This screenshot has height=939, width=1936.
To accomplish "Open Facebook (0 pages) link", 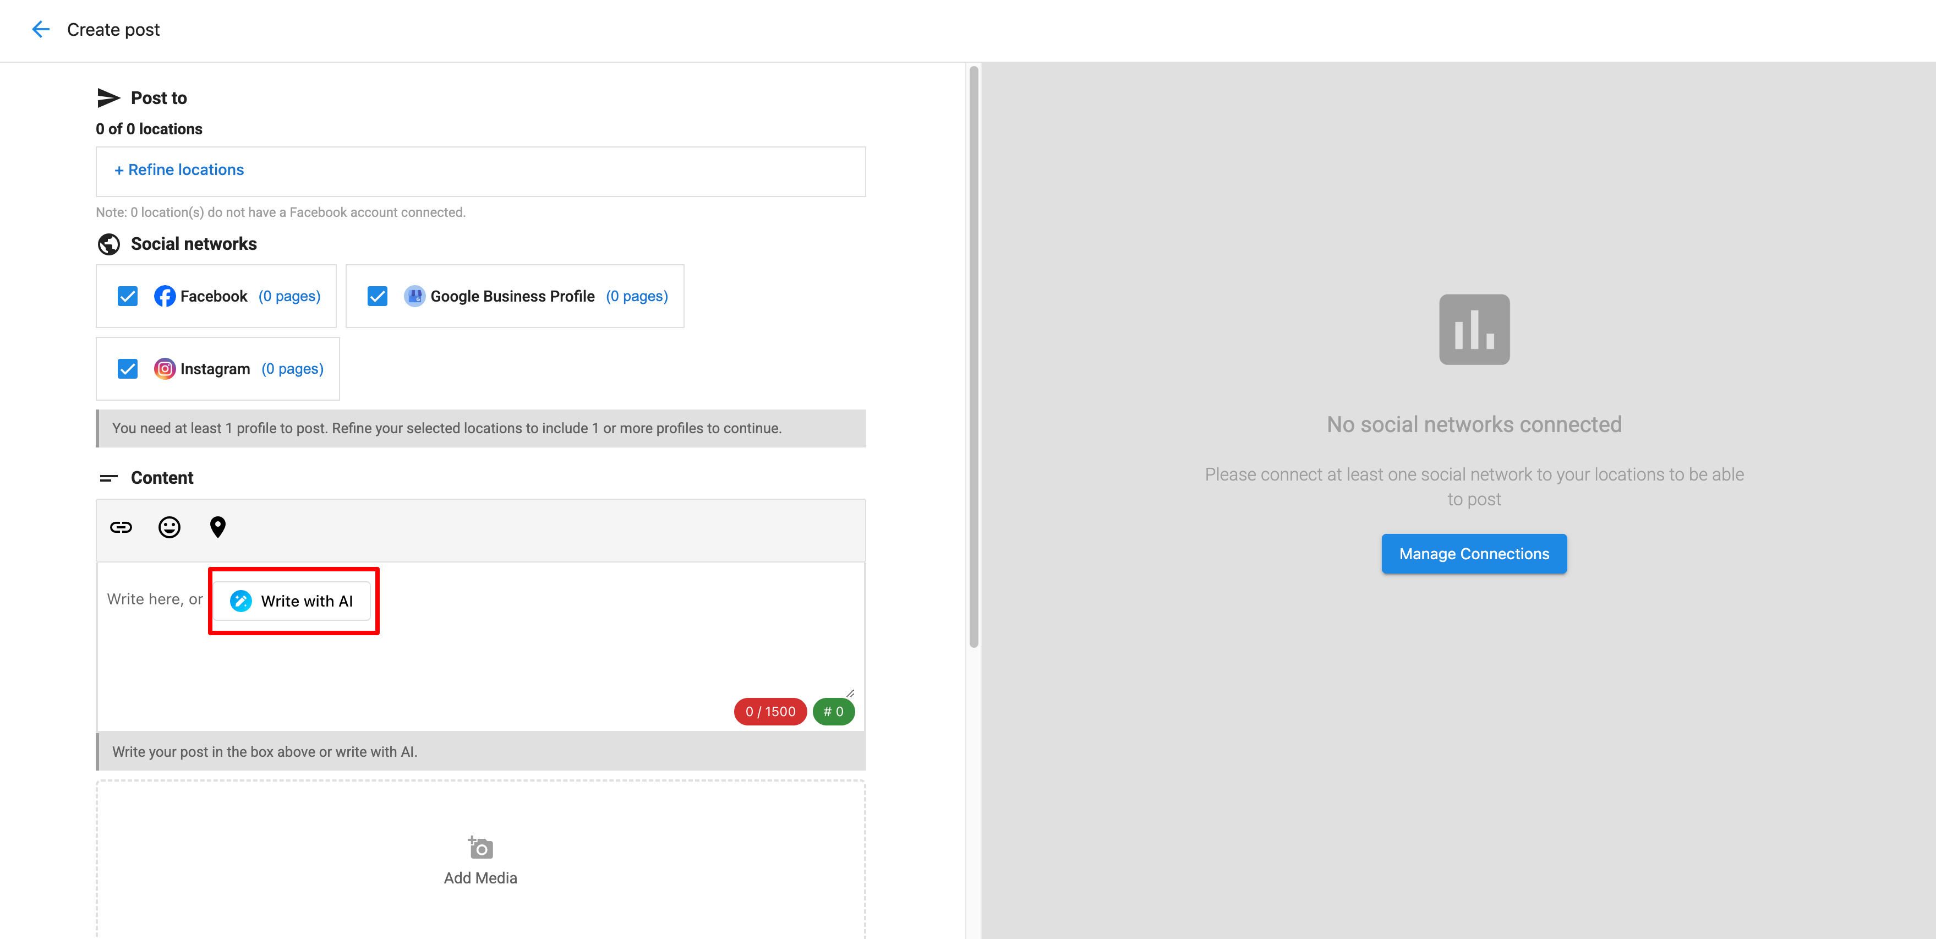I will pos(289,296).
